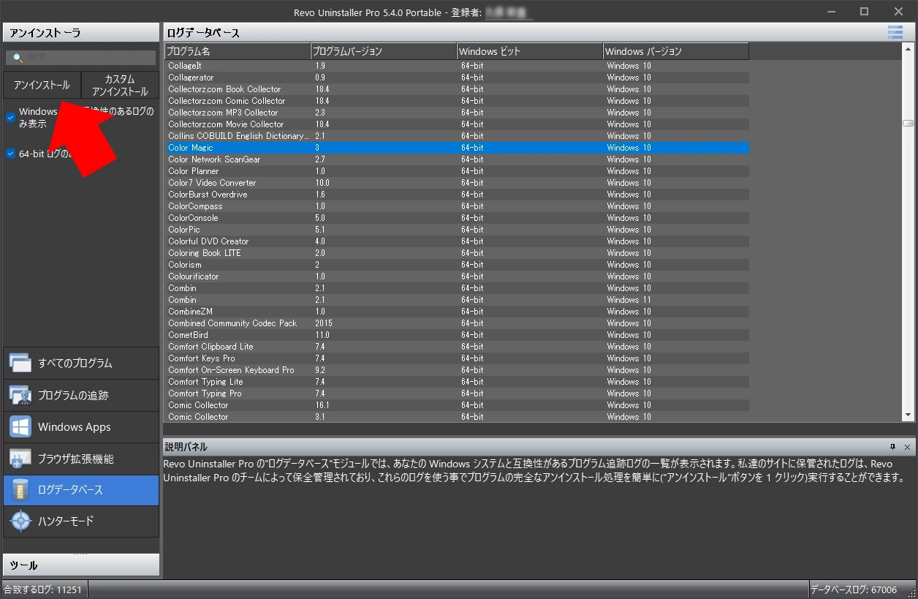Open the Browser Extensions (ブラウザ拡張機能) icon

tap(20, 459)
